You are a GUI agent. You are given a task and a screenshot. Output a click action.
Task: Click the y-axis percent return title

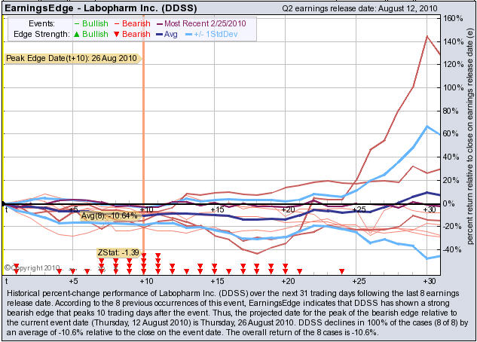pyautogui.click(x=469, y=143)
